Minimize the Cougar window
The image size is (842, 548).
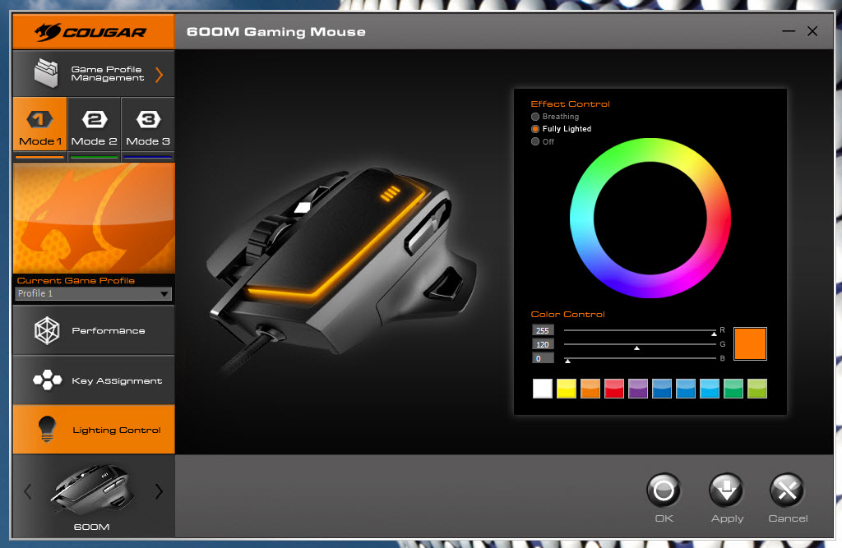click(789, 32)
